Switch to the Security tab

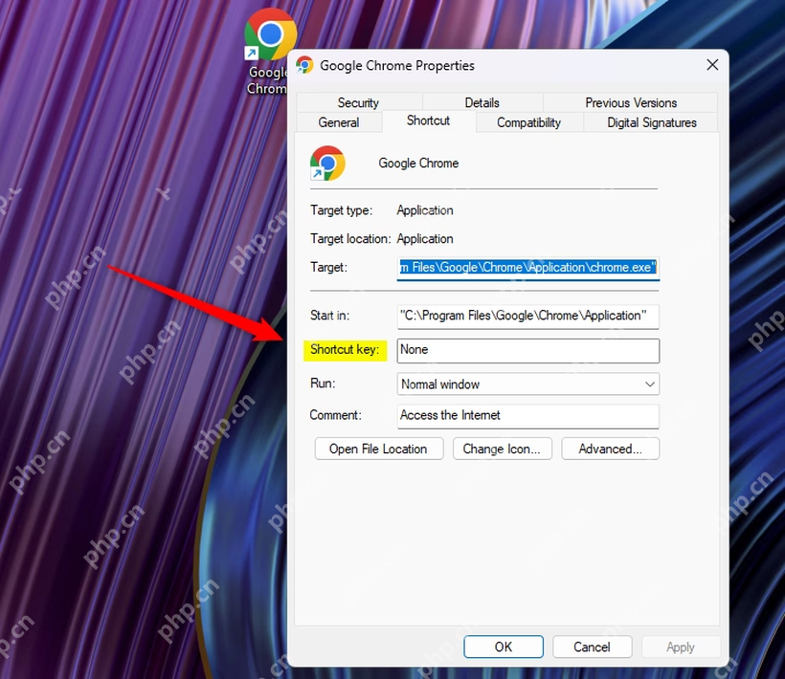pyautogui.click(x=358, y=102)
